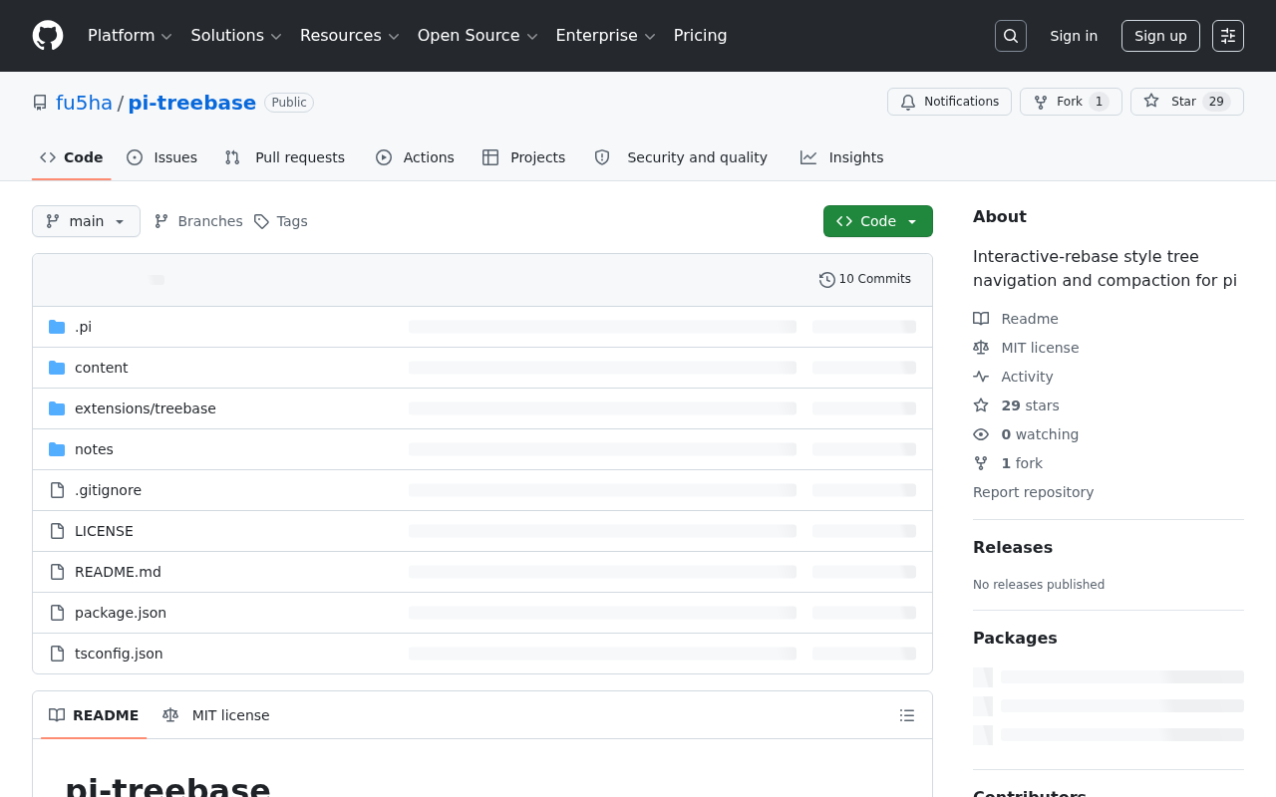Open the README.md file
Screen dimensions: 1276x797
tap(118, 572)
